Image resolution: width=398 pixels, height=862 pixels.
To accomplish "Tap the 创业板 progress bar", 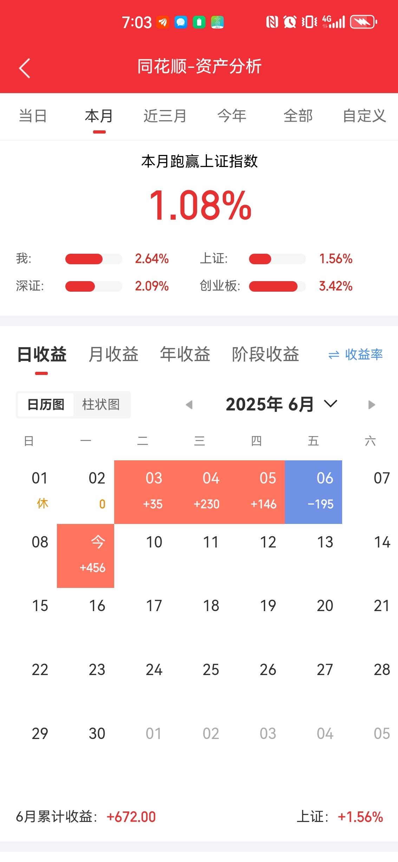I will coord(277,286).
